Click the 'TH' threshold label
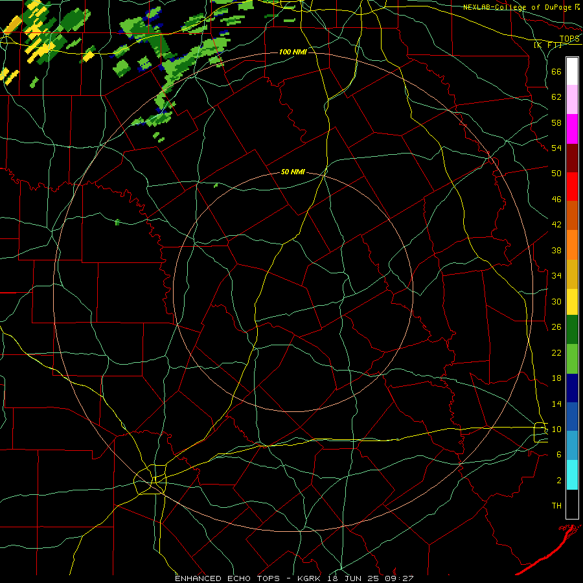The image size is (583, 583). (x=556, y=506)
